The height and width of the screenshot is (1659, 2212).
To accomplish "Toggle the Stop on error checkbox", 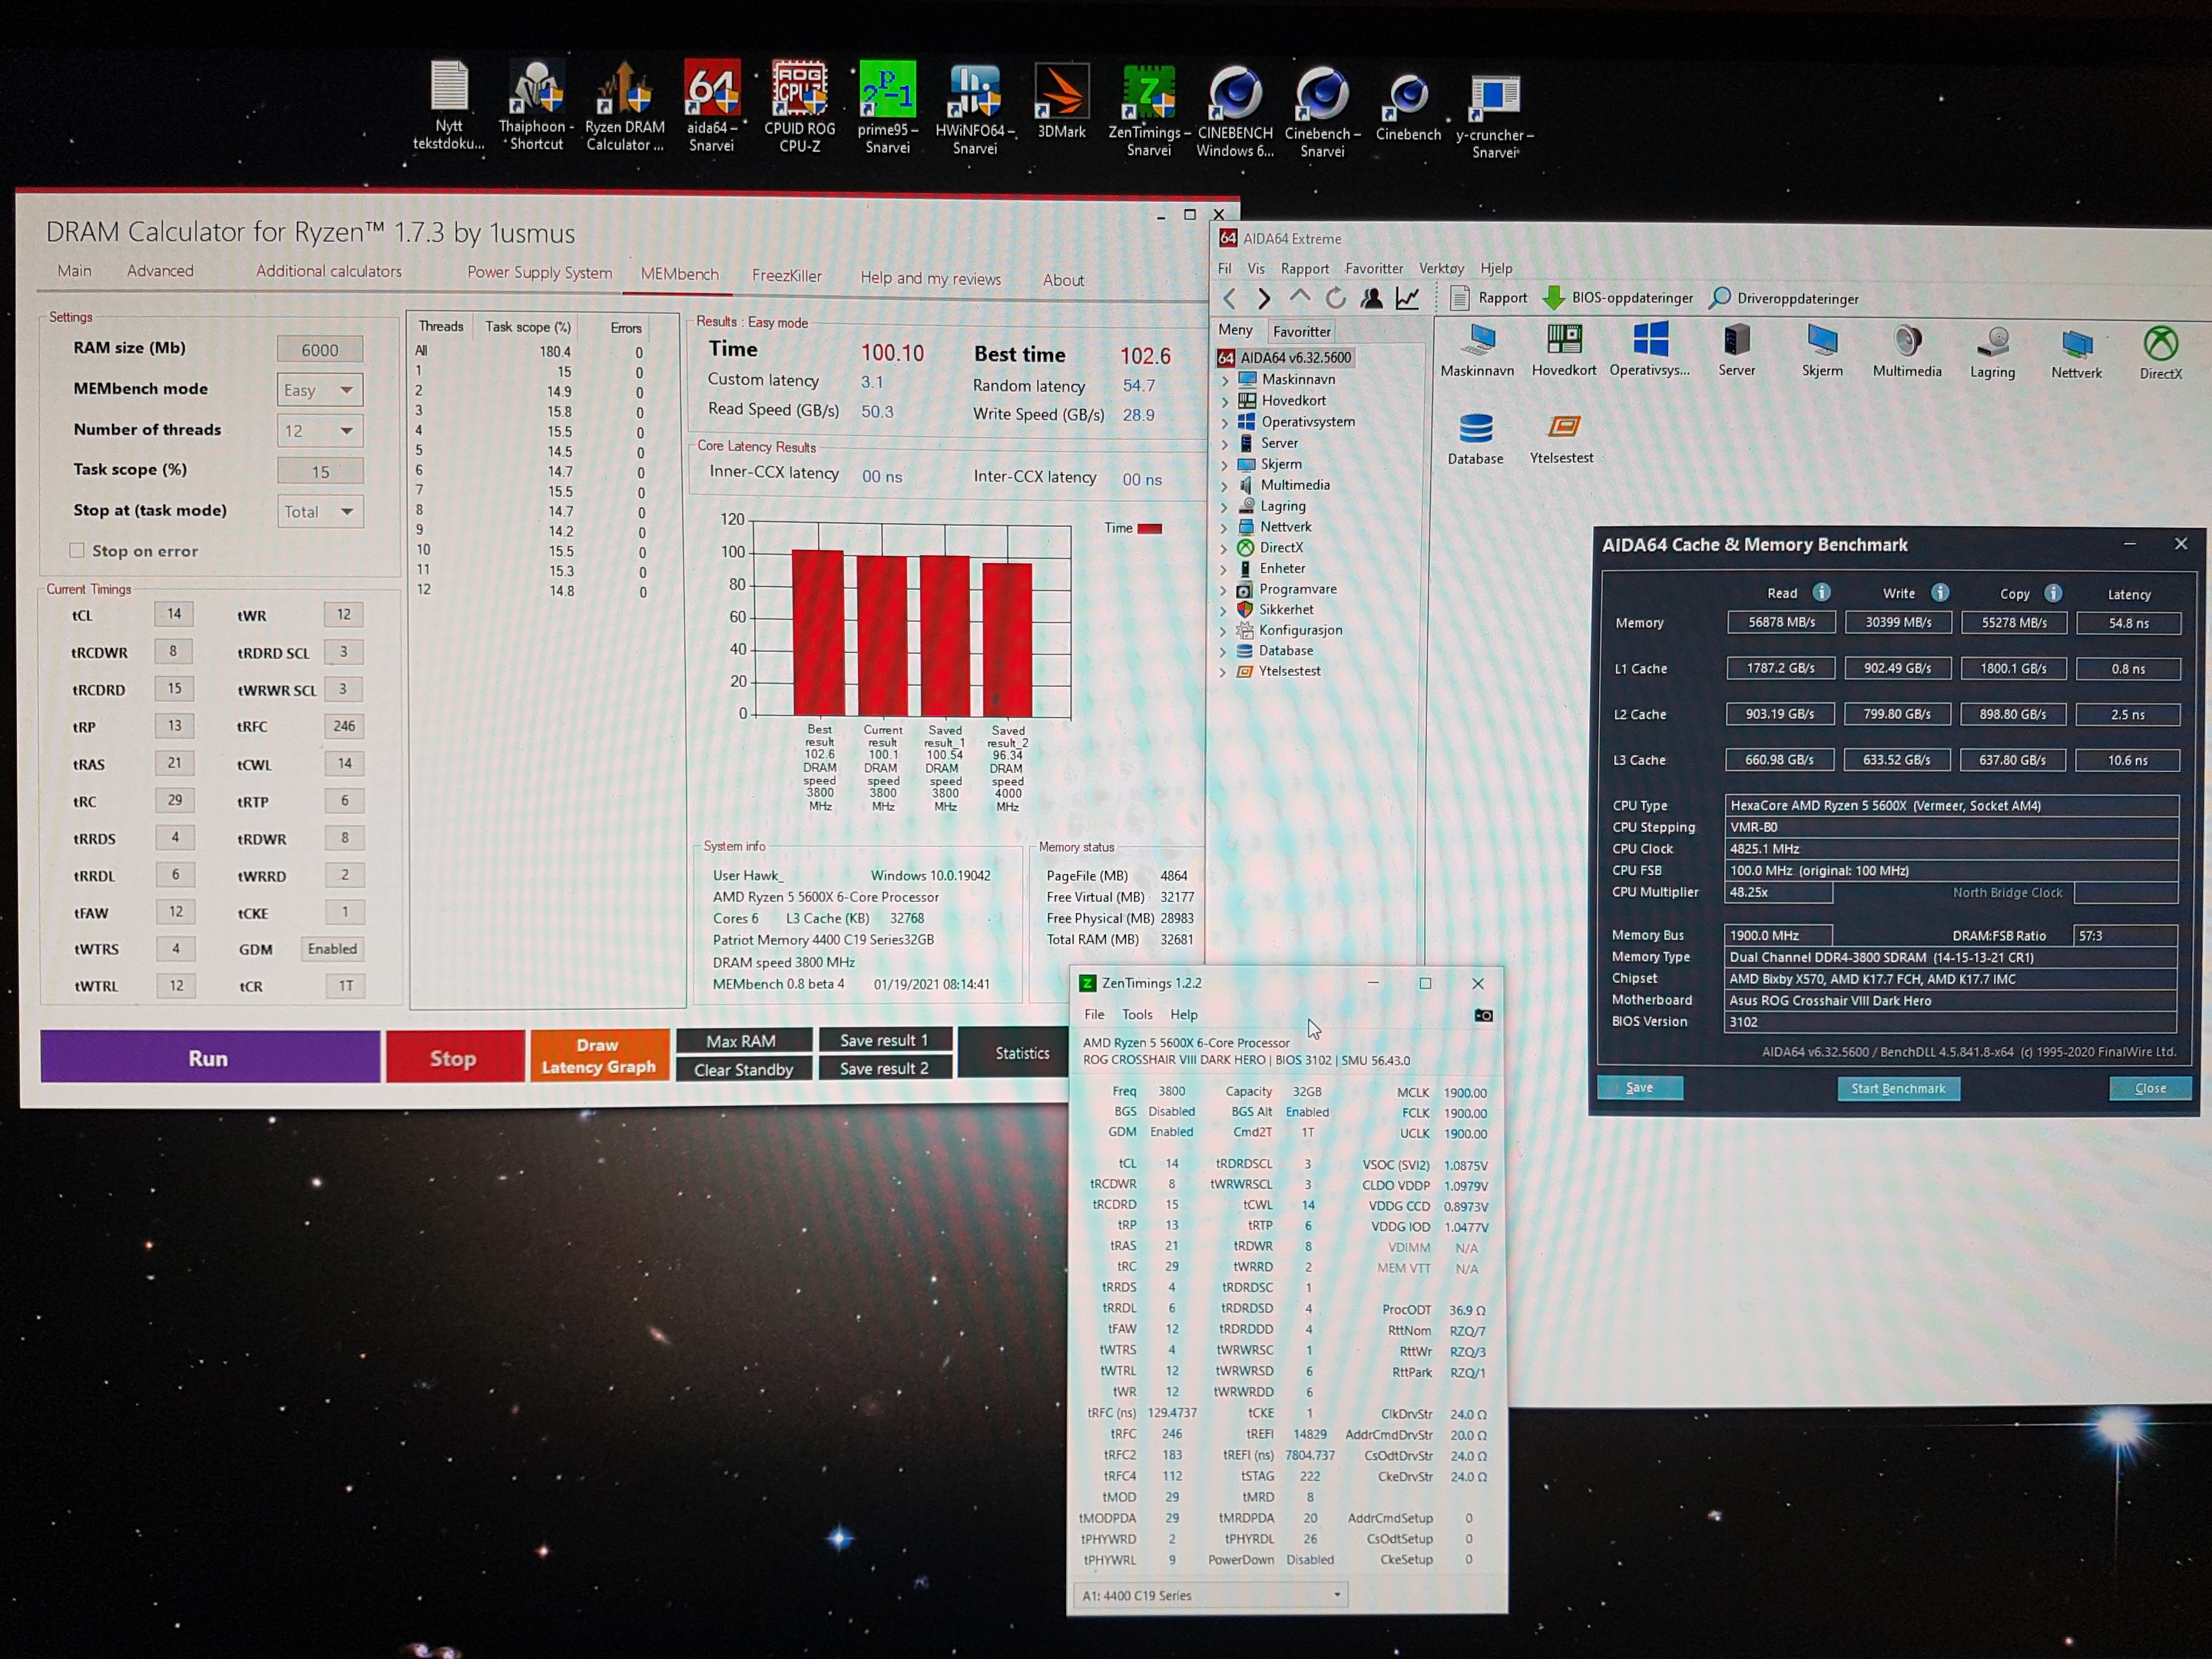I will pyautogui.click(x=76, y=550).
